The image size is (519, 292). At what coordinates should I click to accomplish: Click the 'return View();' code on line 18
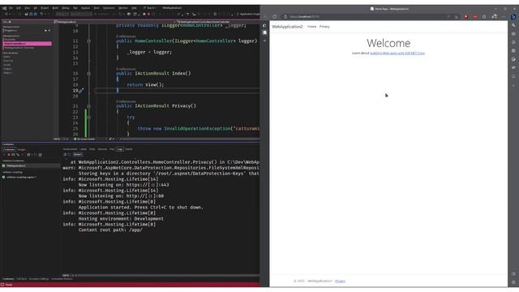145,84
